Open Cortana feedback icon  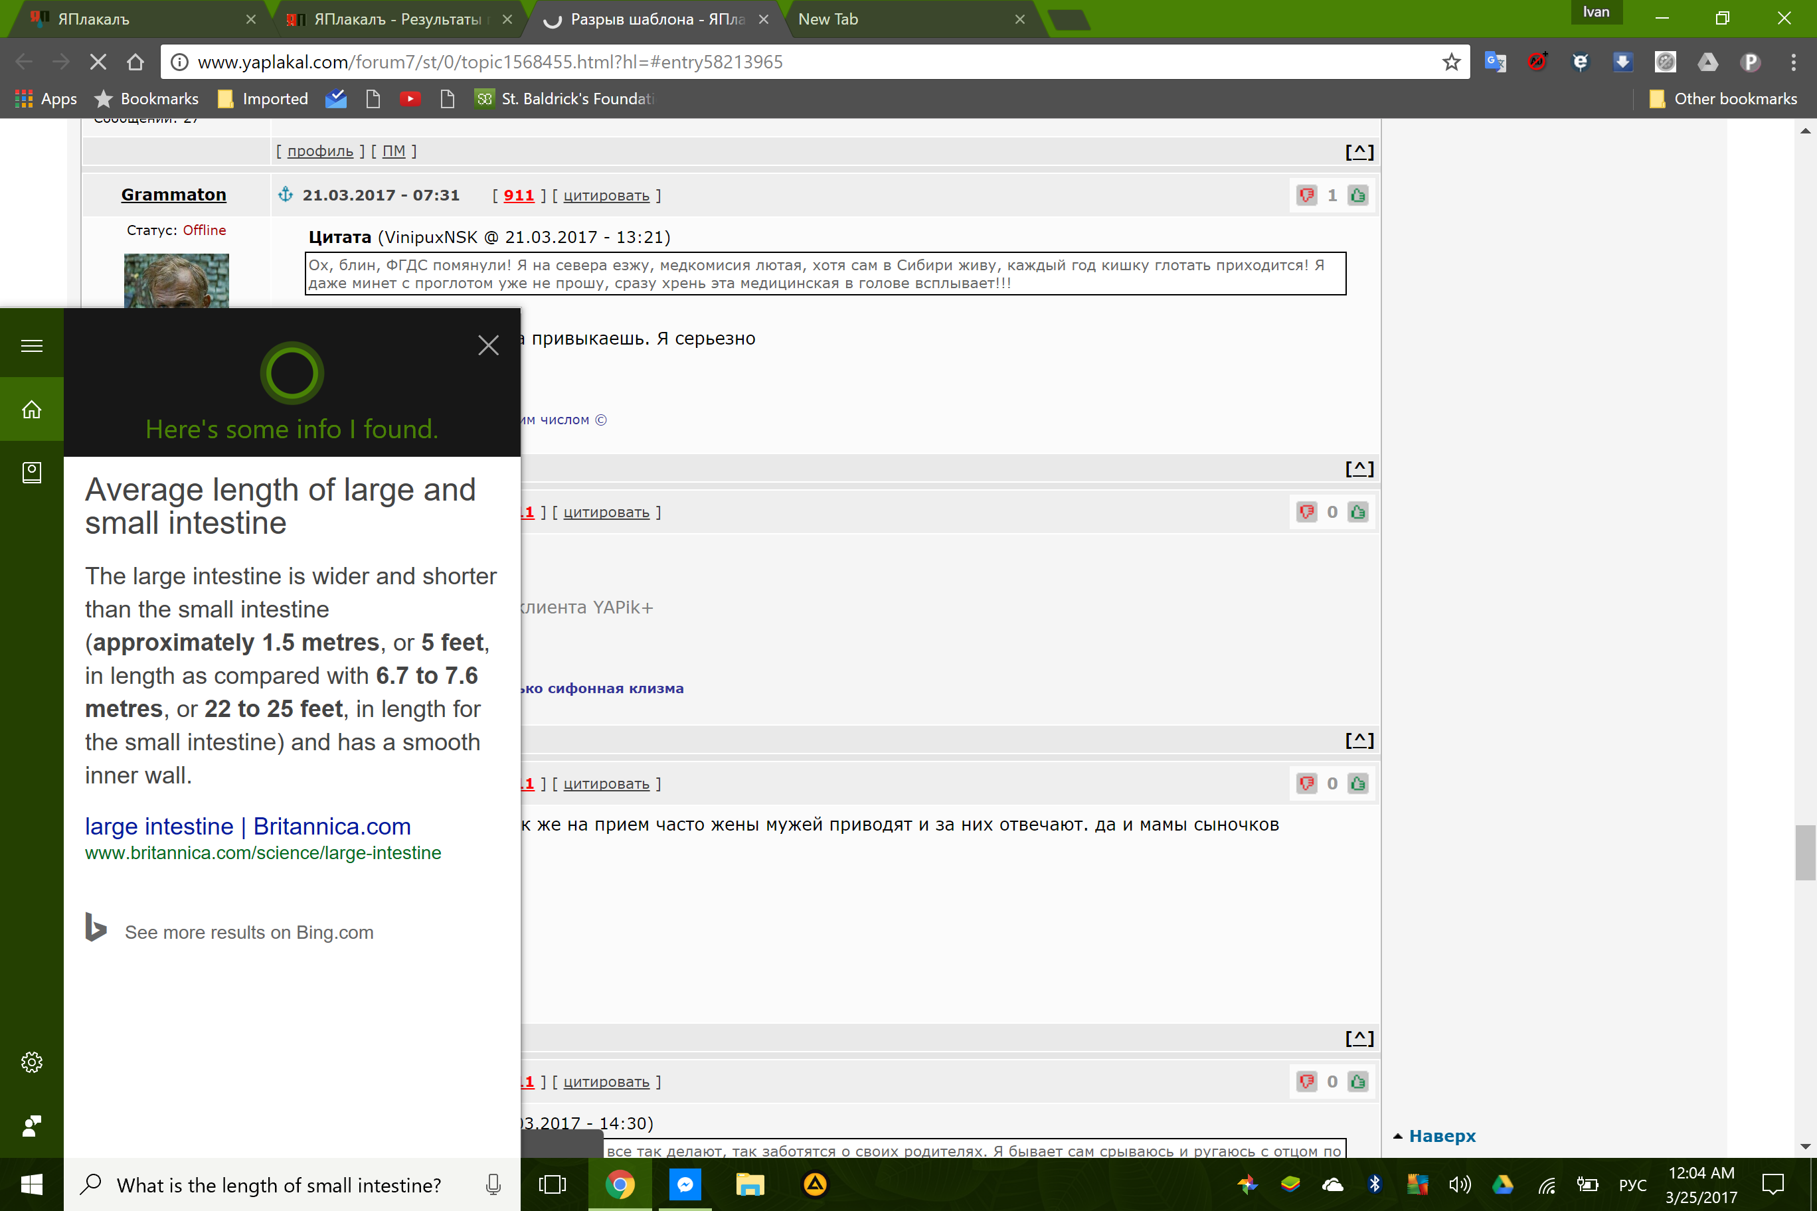(32, 1125)
